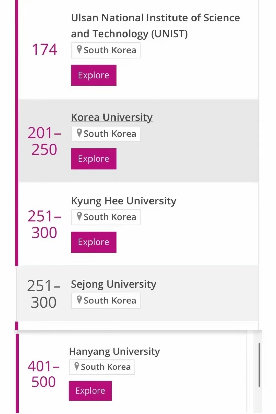The width and height of the screenshot is (276, 414).
Task: Select the Sejong University title
Action: [x=113, y=284]
